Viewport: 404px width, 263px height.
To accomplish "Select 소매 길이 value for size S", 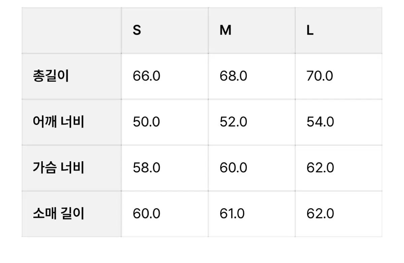I will [146, 214].
